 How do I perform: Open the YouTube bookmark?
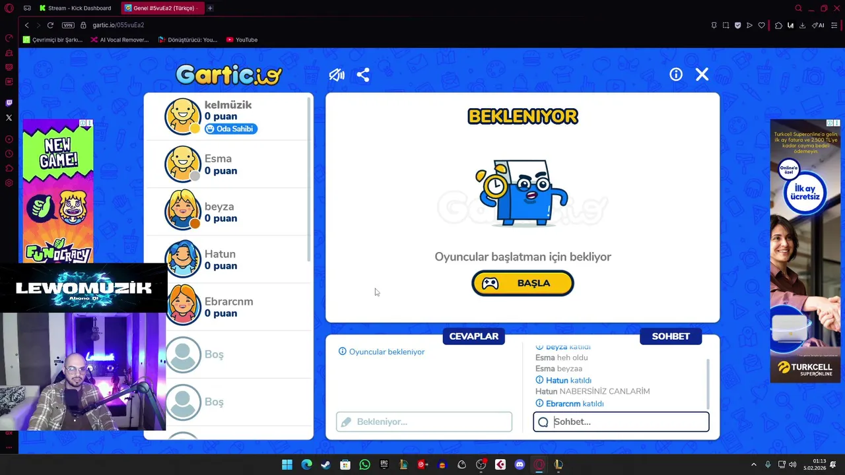tap(242, 40)
